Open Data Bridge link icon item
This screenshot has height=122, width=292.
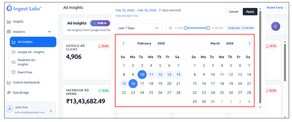coord(21,93)
